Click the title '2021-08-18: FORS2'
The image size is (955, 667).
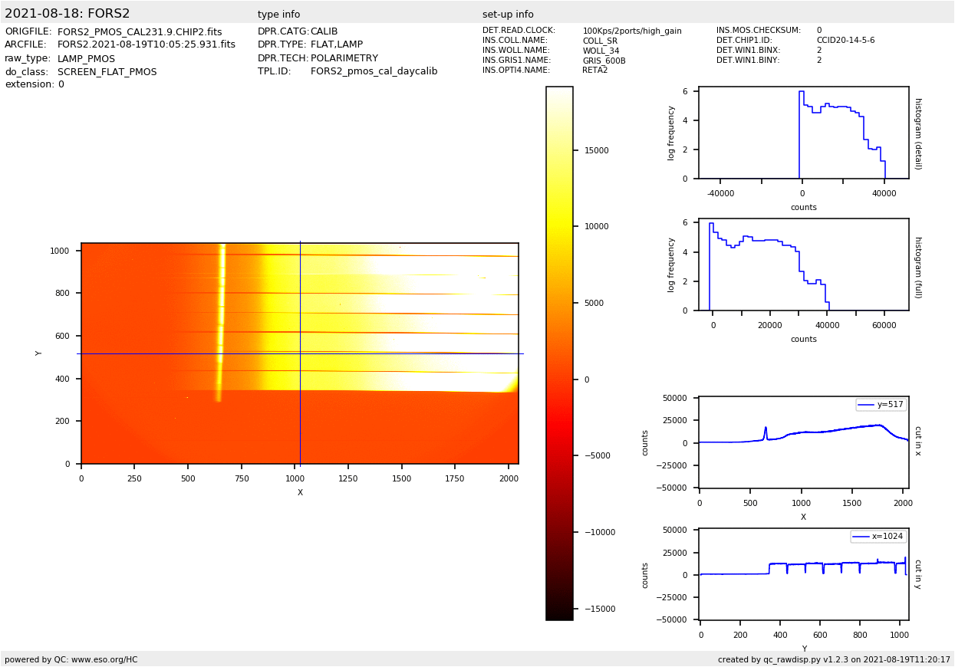[x=68, y=14]
